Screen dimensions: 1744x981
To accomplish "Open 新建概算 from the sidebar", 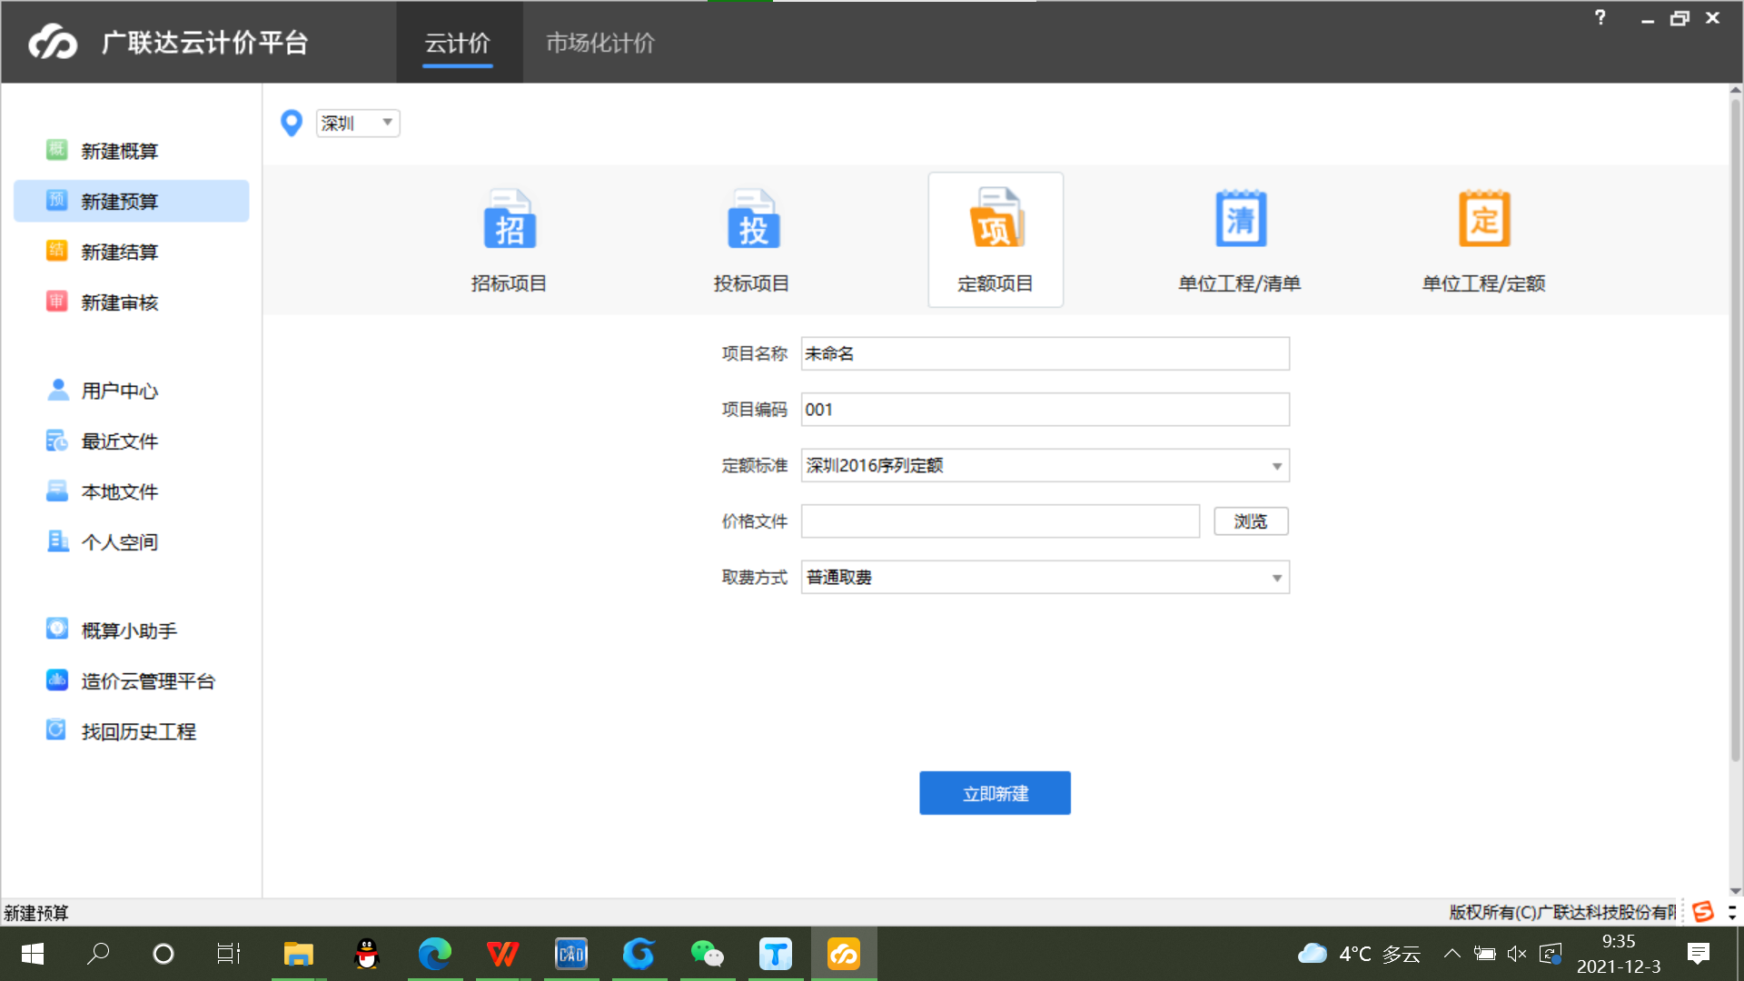I will [x=119, y=151].
